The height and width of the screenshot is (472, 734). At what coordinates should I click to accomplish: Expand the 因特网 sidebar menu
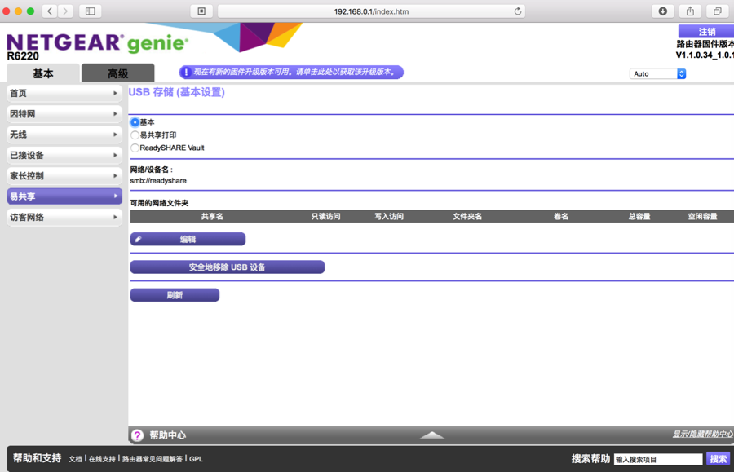tap(64, 114)
